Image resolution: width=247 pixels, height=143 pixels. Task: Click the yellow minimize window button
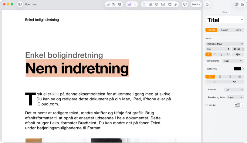coord(8,5)
